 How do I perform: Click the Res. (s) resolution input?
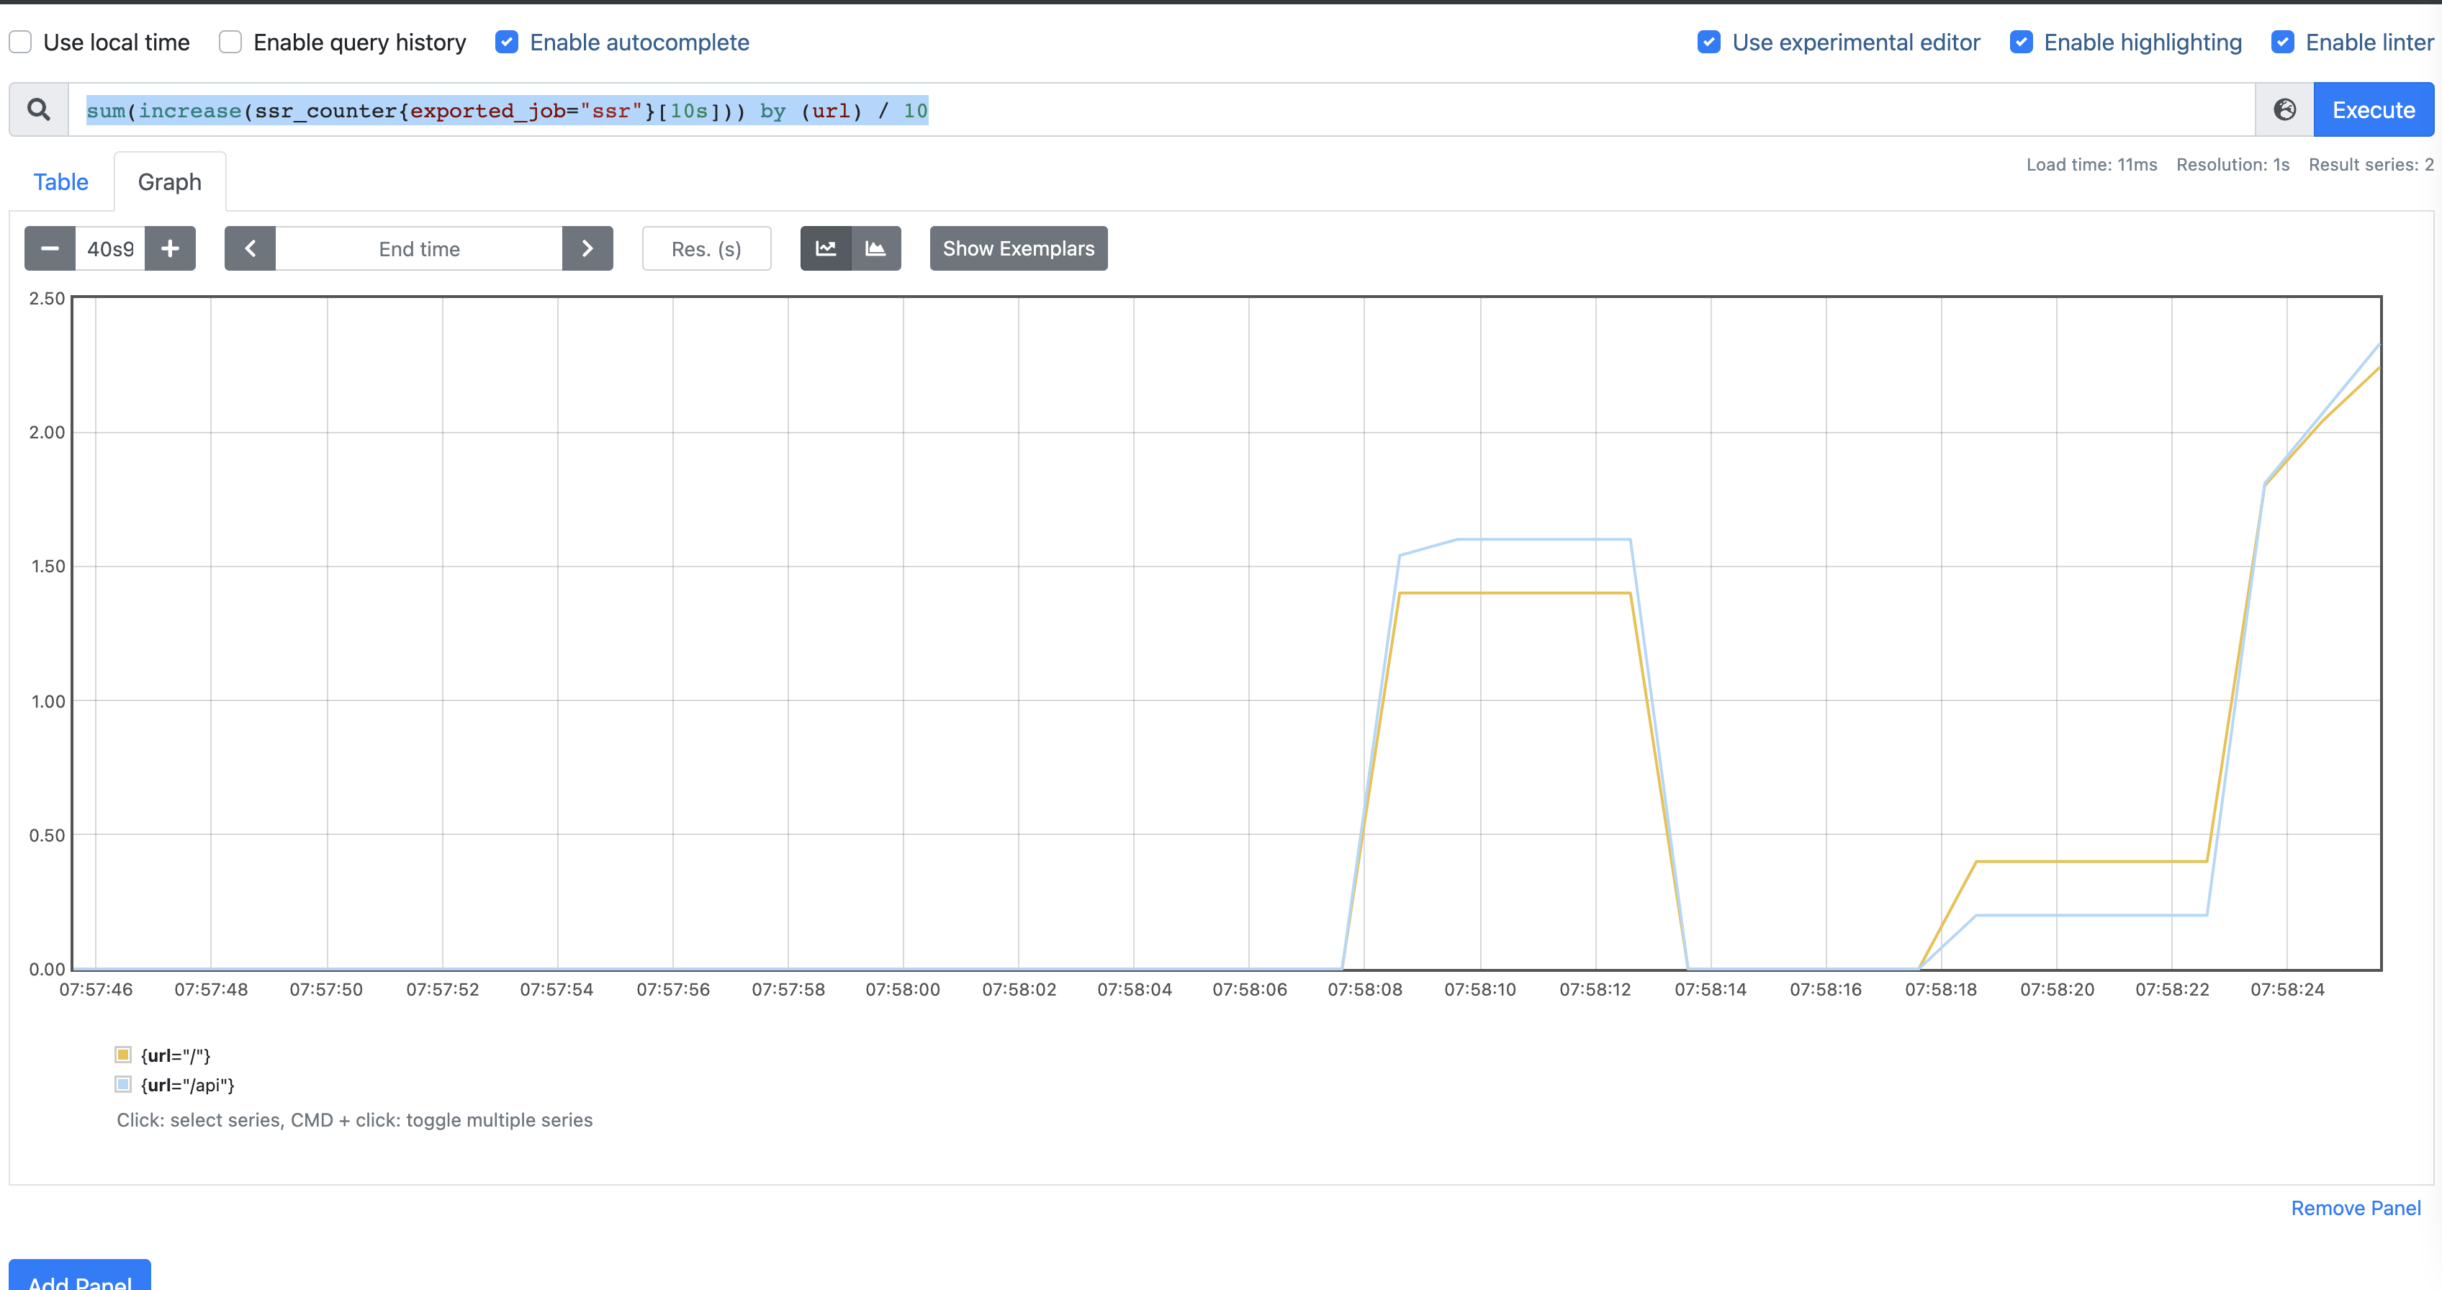pos(706,248)
